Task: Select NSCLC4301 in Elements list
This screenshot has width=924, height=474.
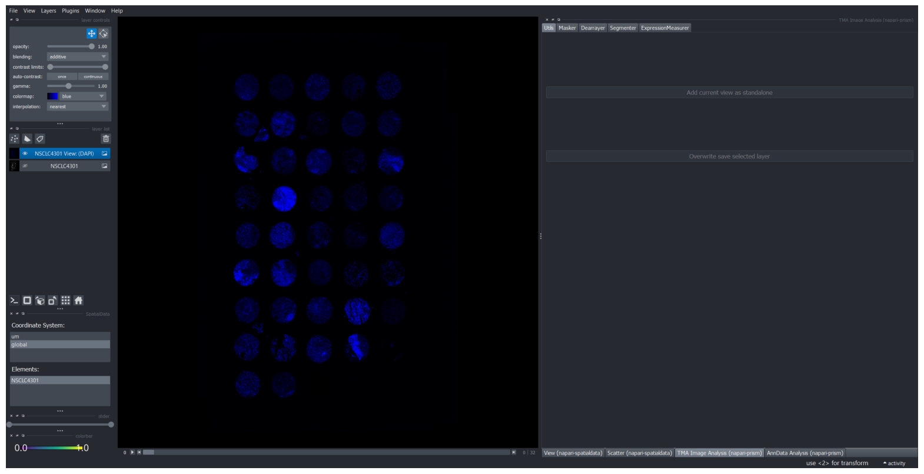Action: click(60, 380)
